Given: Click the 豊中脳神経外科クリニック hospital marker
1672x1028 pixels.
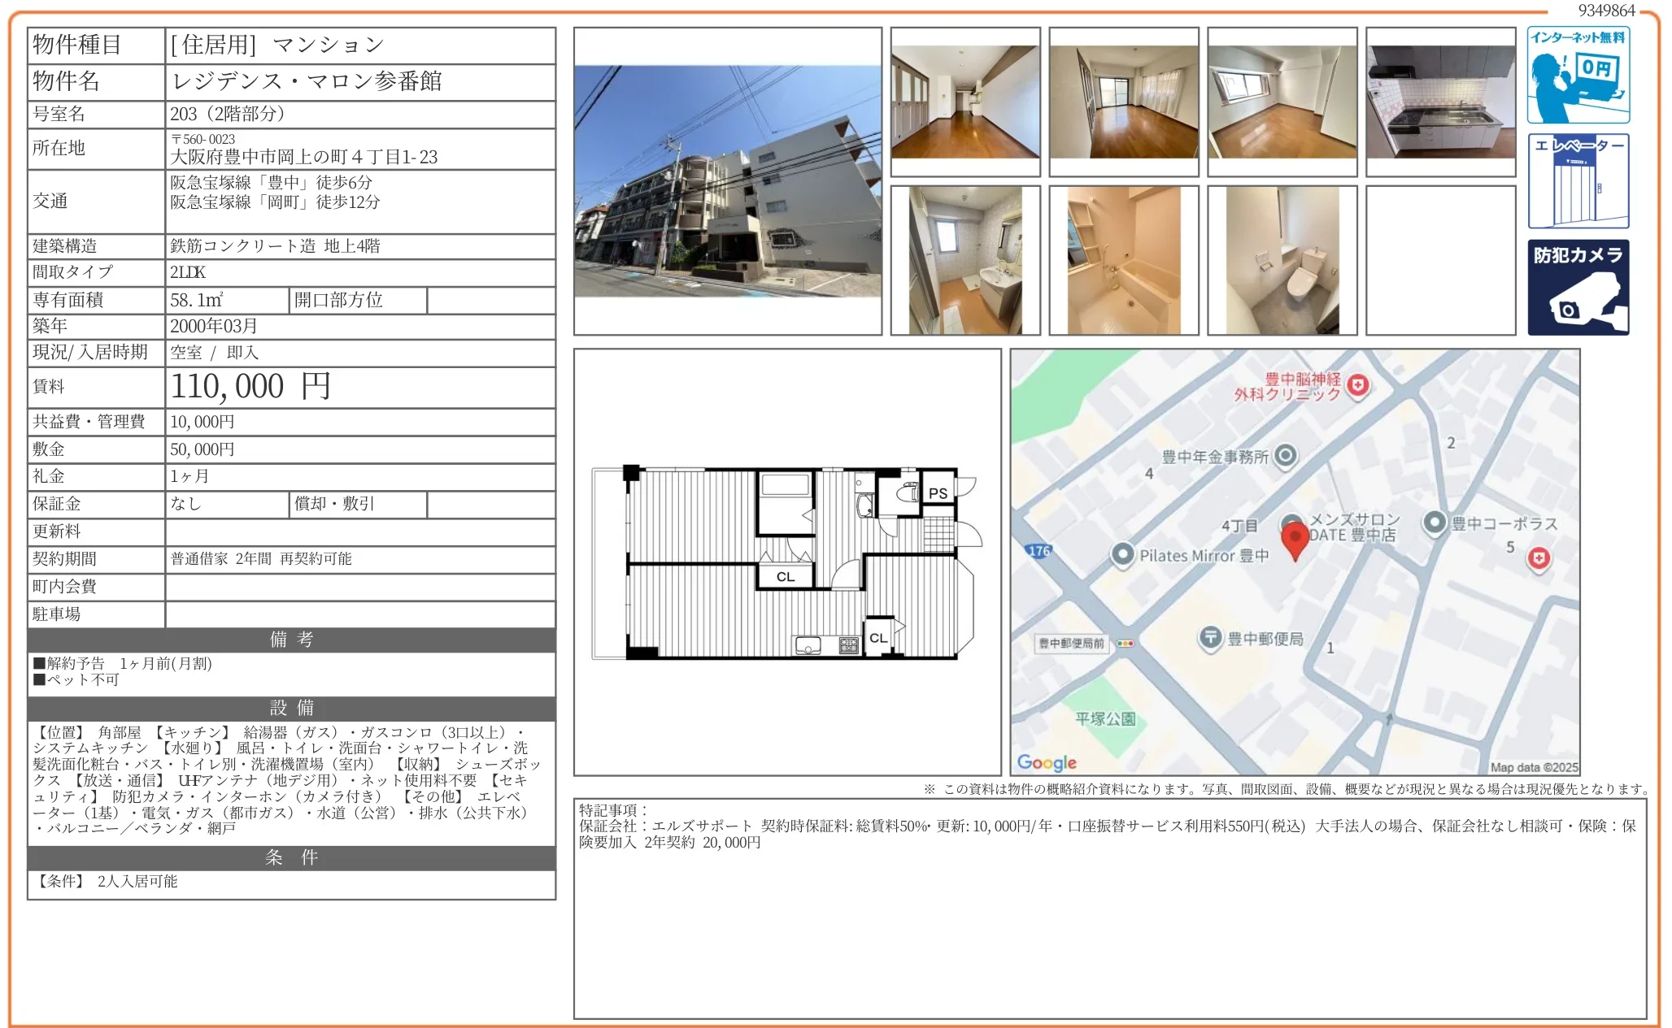Looking at the screenshot, I should tap(1357, 385).
